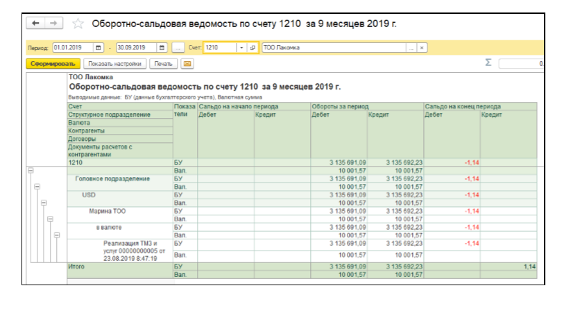Click Контрагенты header cell
Image resolution: width=562 pixels, height=313 pixels.
(x=120, y=131)
